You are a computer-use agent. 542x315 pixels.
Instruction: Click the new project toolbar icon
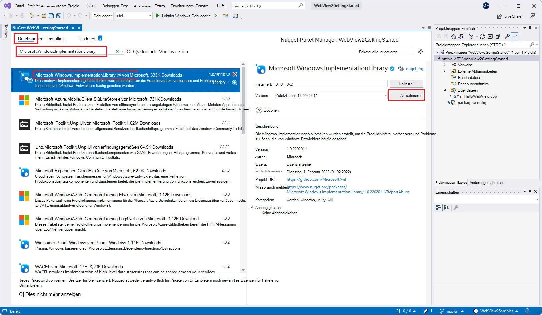pyautogui.click(x=33, y=16)
